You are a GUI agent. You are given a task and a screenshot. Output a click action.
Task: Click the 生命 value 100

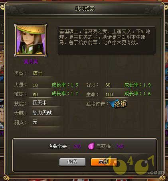109,94
